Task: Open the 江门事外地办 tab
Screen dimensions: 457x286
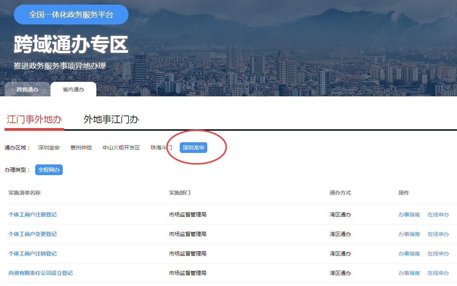Action: pos(34,119)
